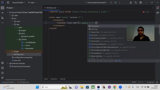Close the AllTests.xml editor tab
The height and width of the screenshot is (90, 160).
coord(58,8)
